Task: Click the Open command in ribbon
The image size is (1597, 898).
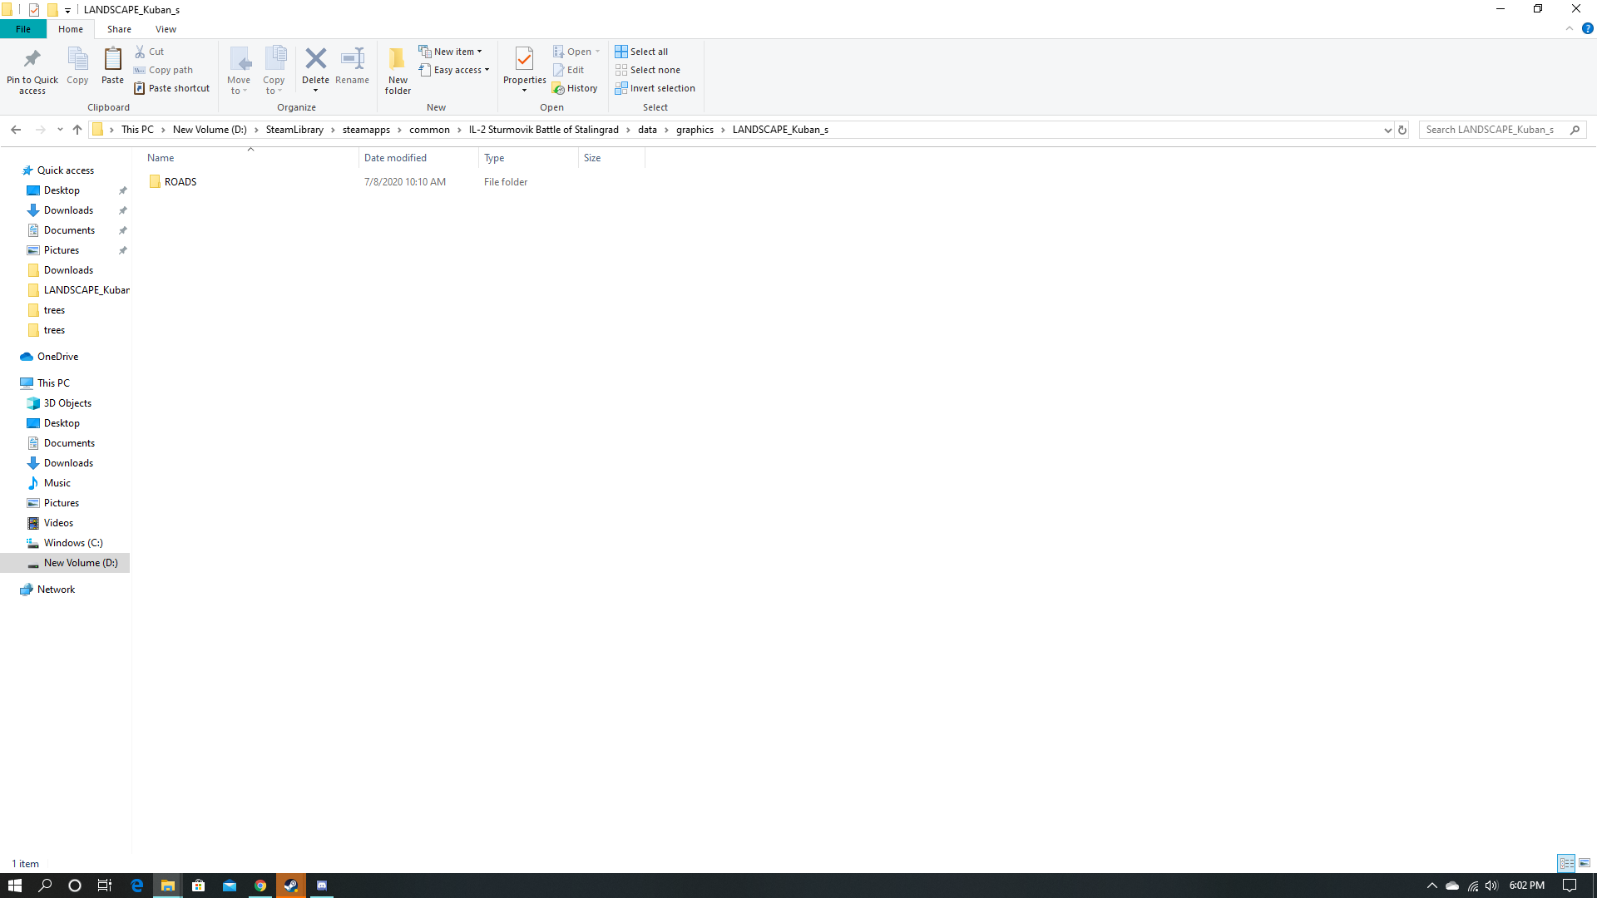Action: (576, 52)
